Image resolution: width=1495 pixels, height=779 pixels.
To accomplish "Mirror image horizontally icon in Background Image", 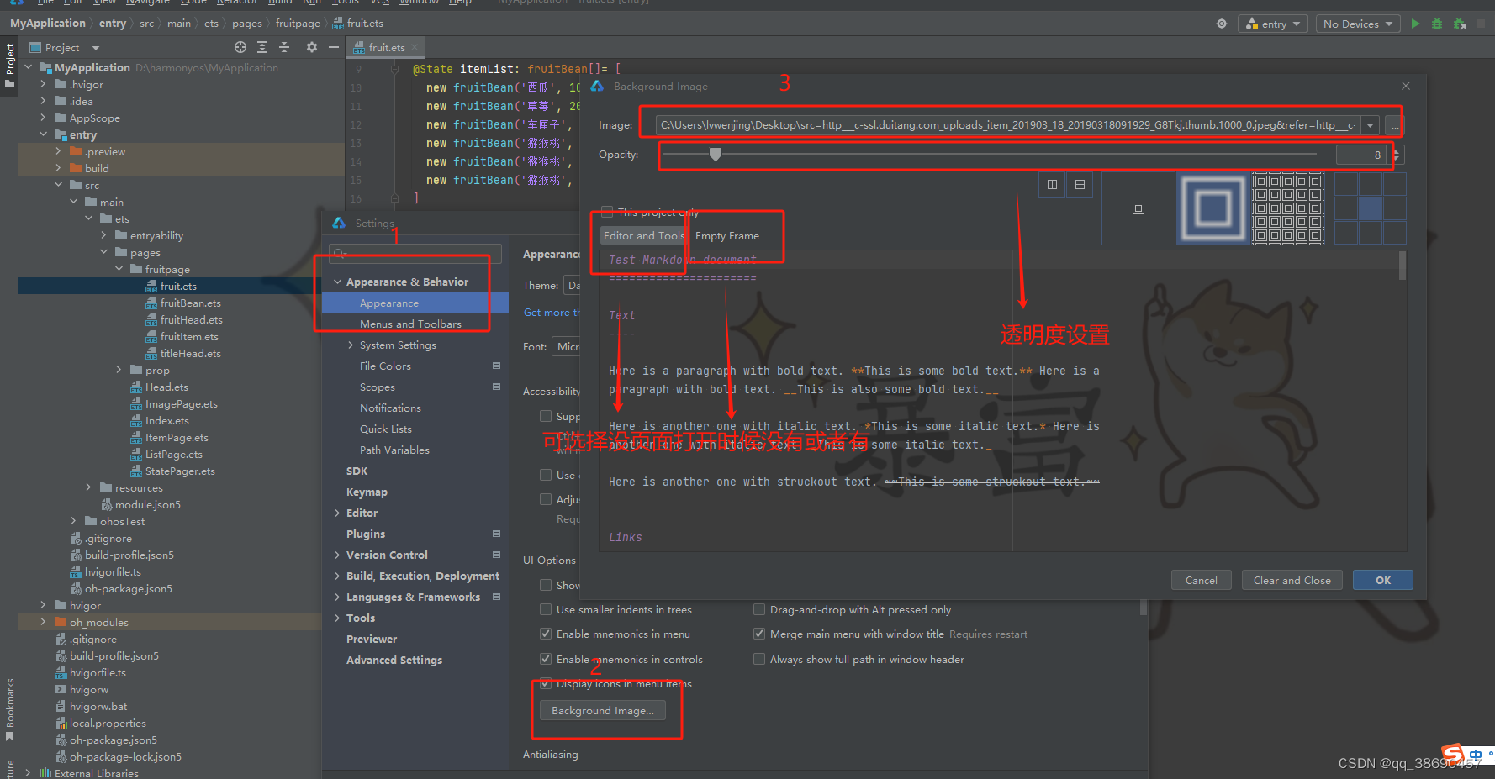I will tap(1052, 184).
